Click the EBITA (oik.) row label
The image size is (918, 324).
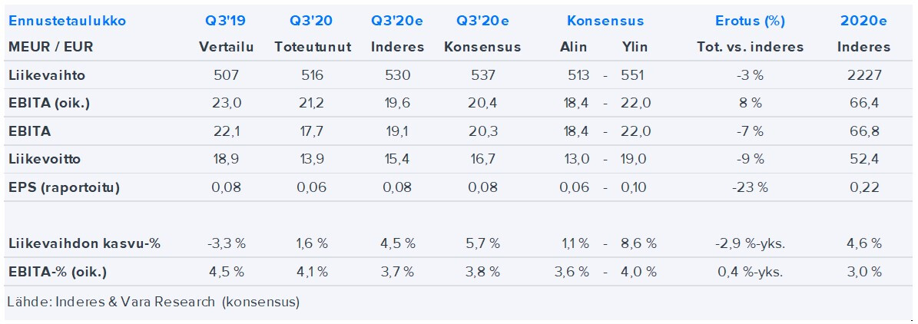click(x=49, y=103)
